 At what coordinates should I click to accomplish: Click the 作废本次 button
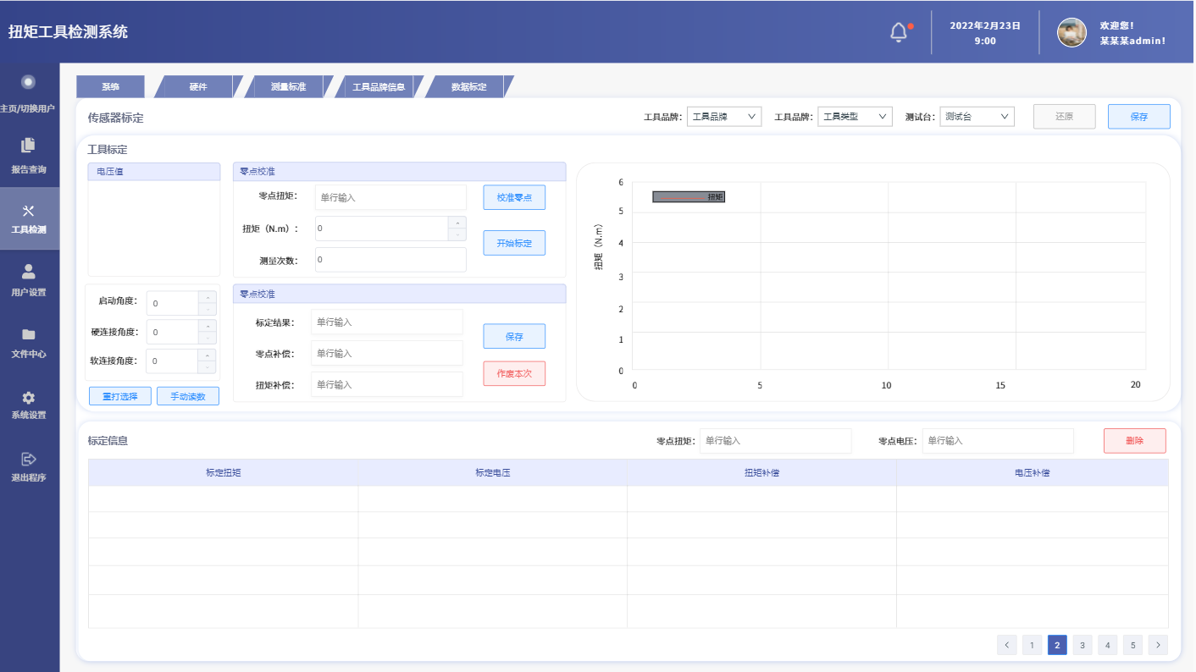tap(514, 373)
